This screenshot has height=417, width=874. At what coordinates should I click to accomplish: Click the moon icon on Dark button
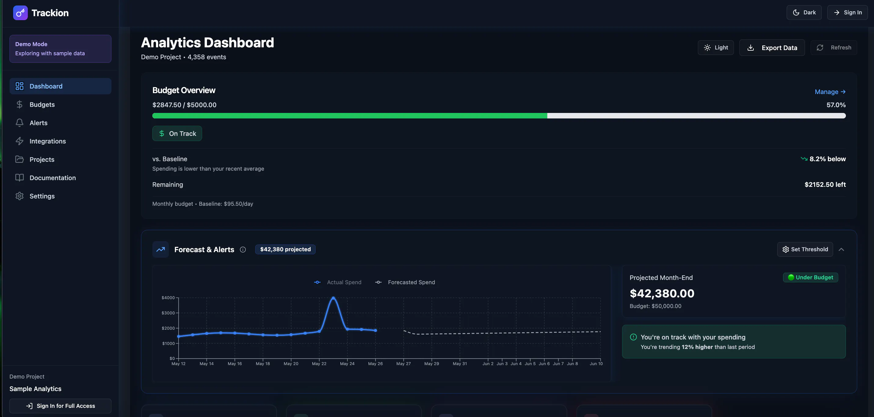click(796, 13)
